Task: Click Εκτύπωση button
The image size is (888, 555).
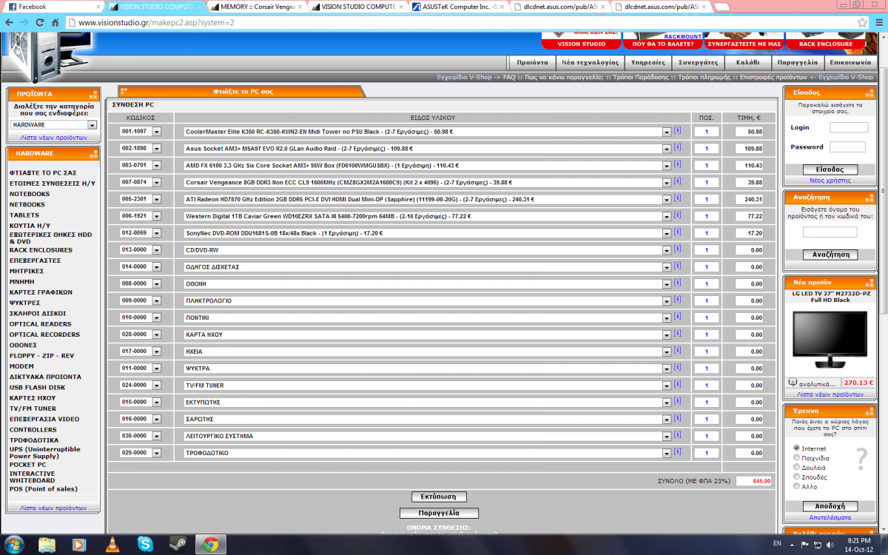Action: coord(439,497)
